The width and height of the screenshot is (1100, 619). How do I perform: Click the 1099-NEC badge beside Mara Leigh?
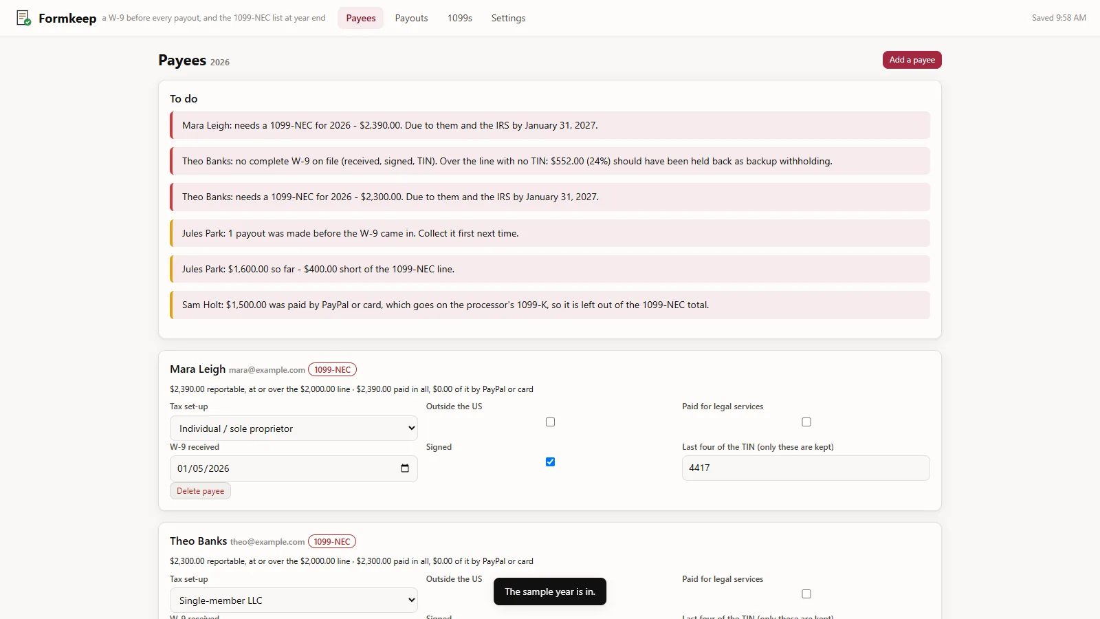[332, 370]
